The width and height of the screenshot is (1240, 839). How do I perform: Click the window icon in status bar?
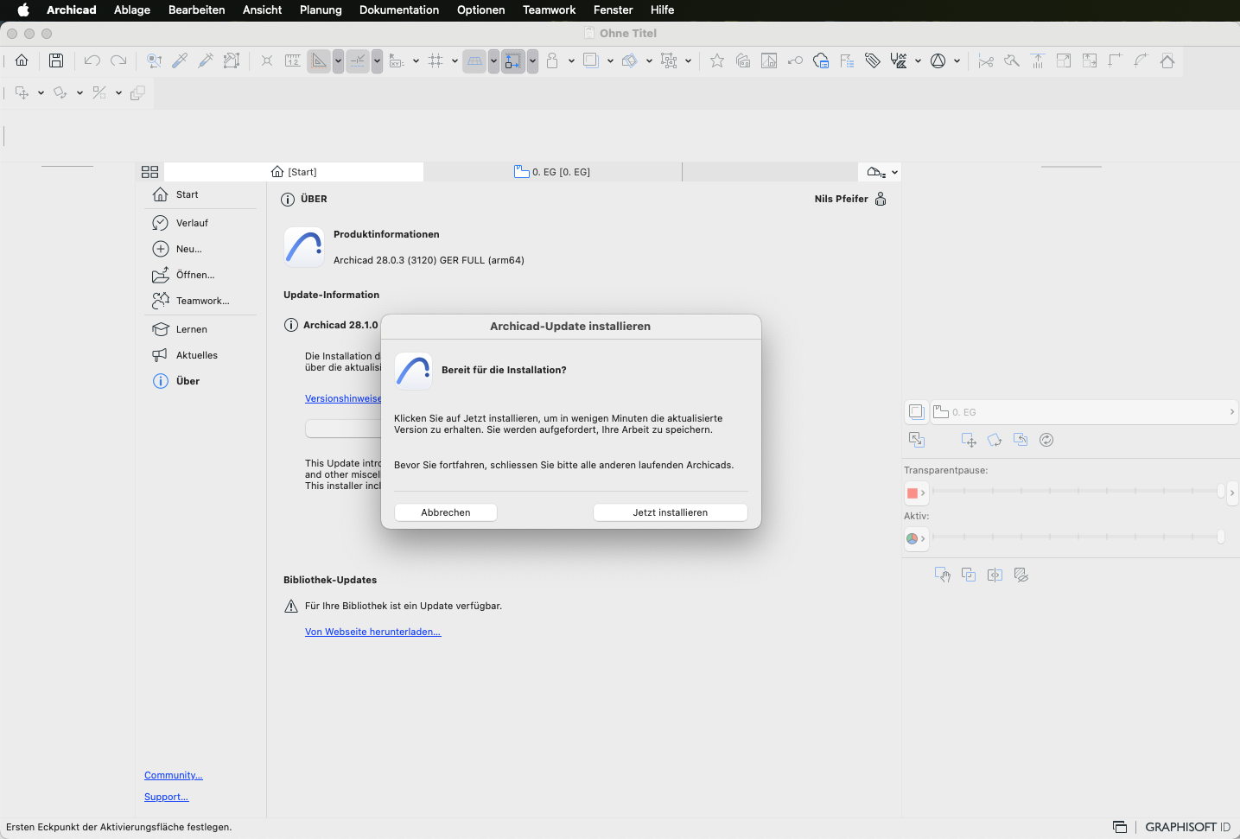pyautogui.click(x=1120, y=827)
